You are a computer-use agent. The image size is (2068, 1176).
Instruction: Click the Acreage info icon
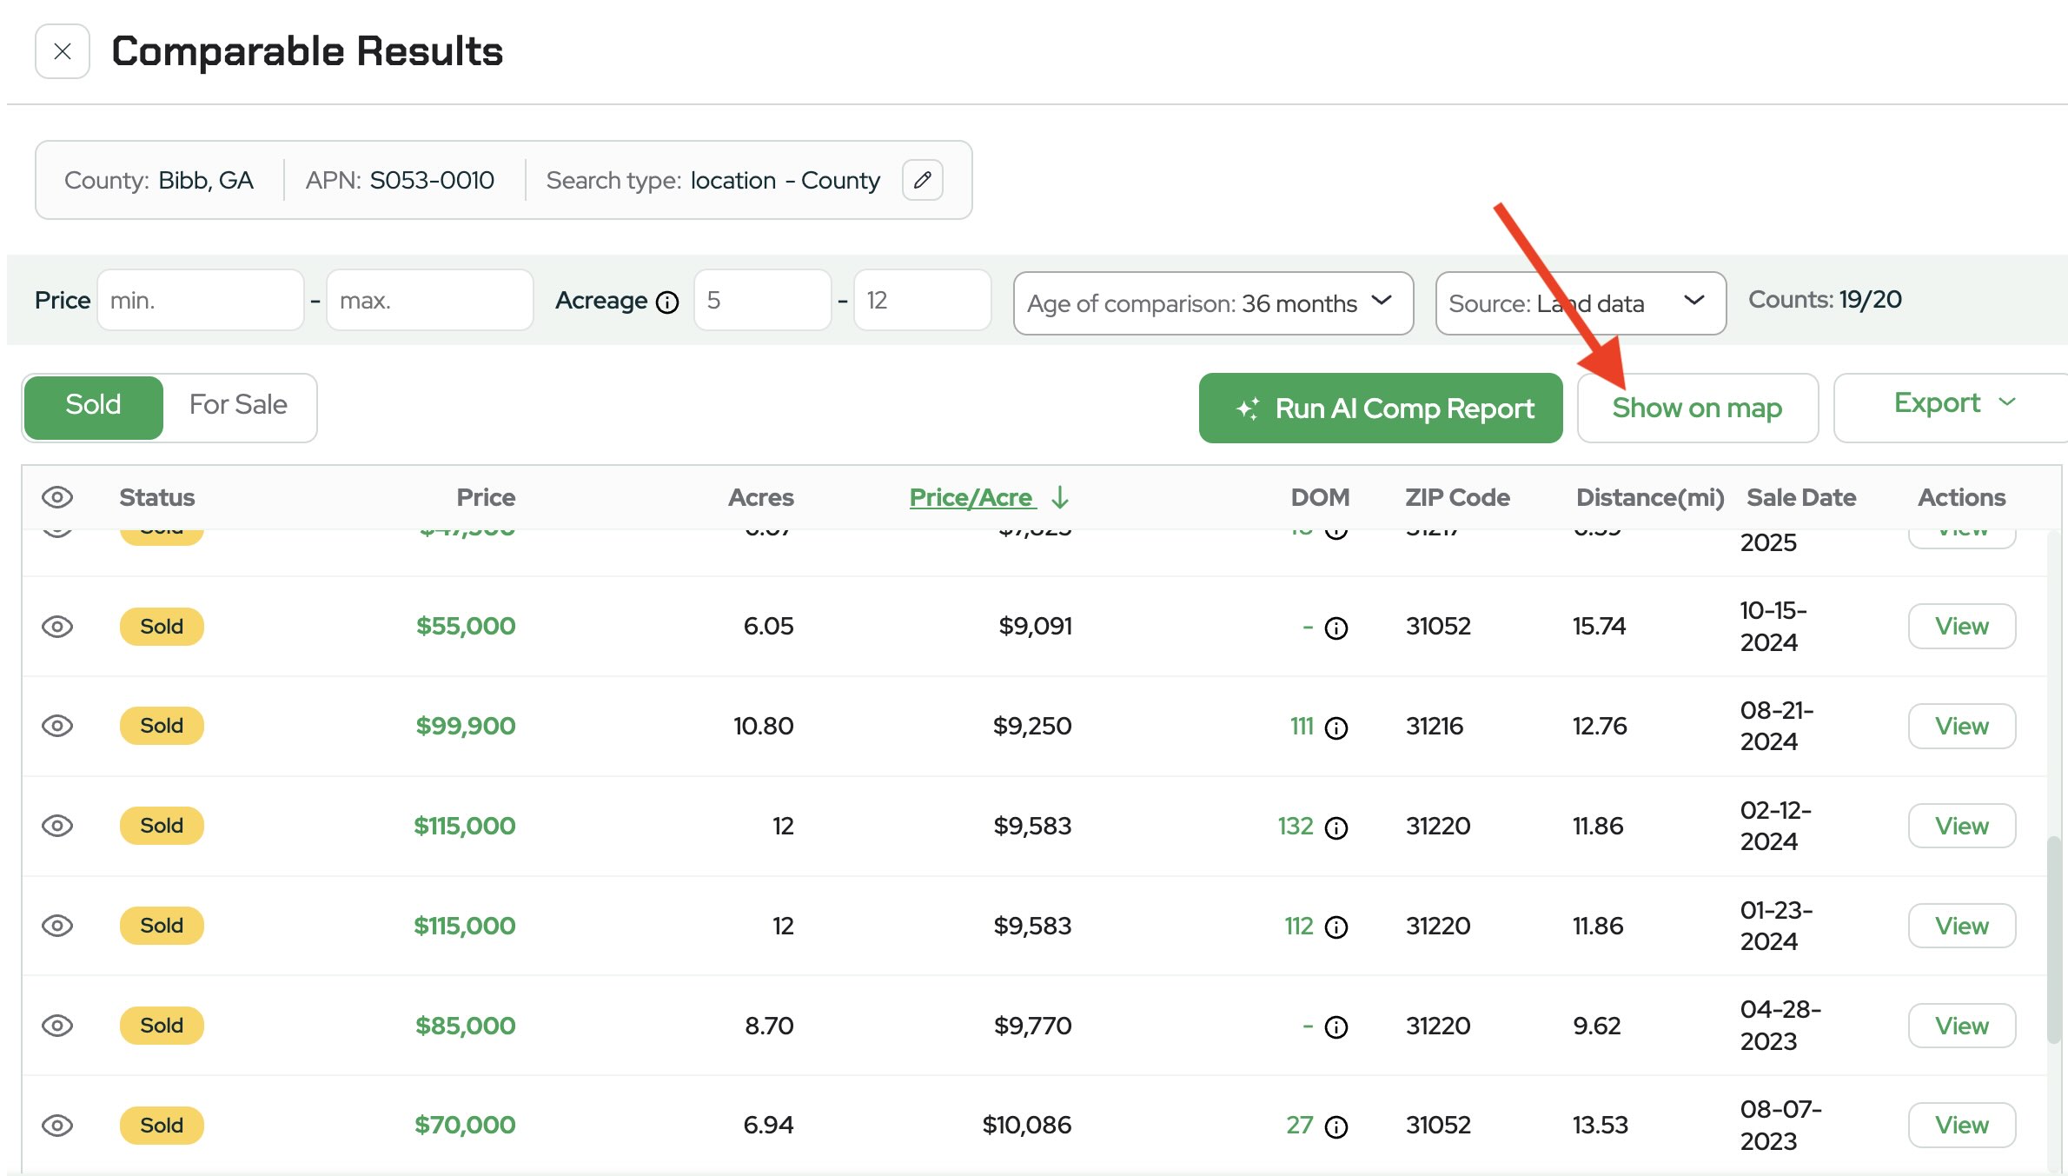[x=667, y=302]
